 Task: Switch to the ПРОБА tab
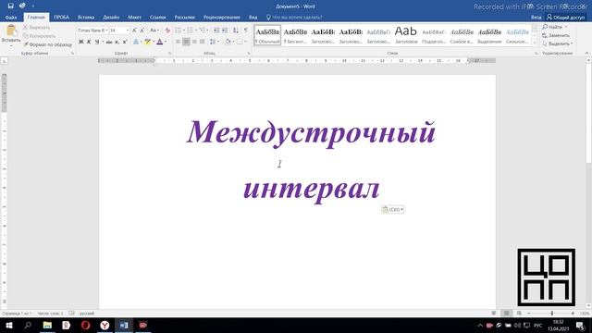tap(61, 18)
